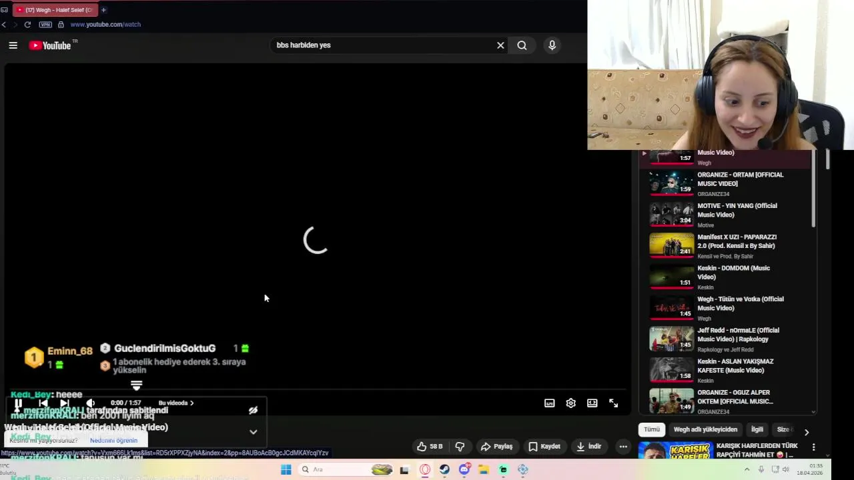
Task: Toggle the VPN badge in address bar
Action: 45,25
